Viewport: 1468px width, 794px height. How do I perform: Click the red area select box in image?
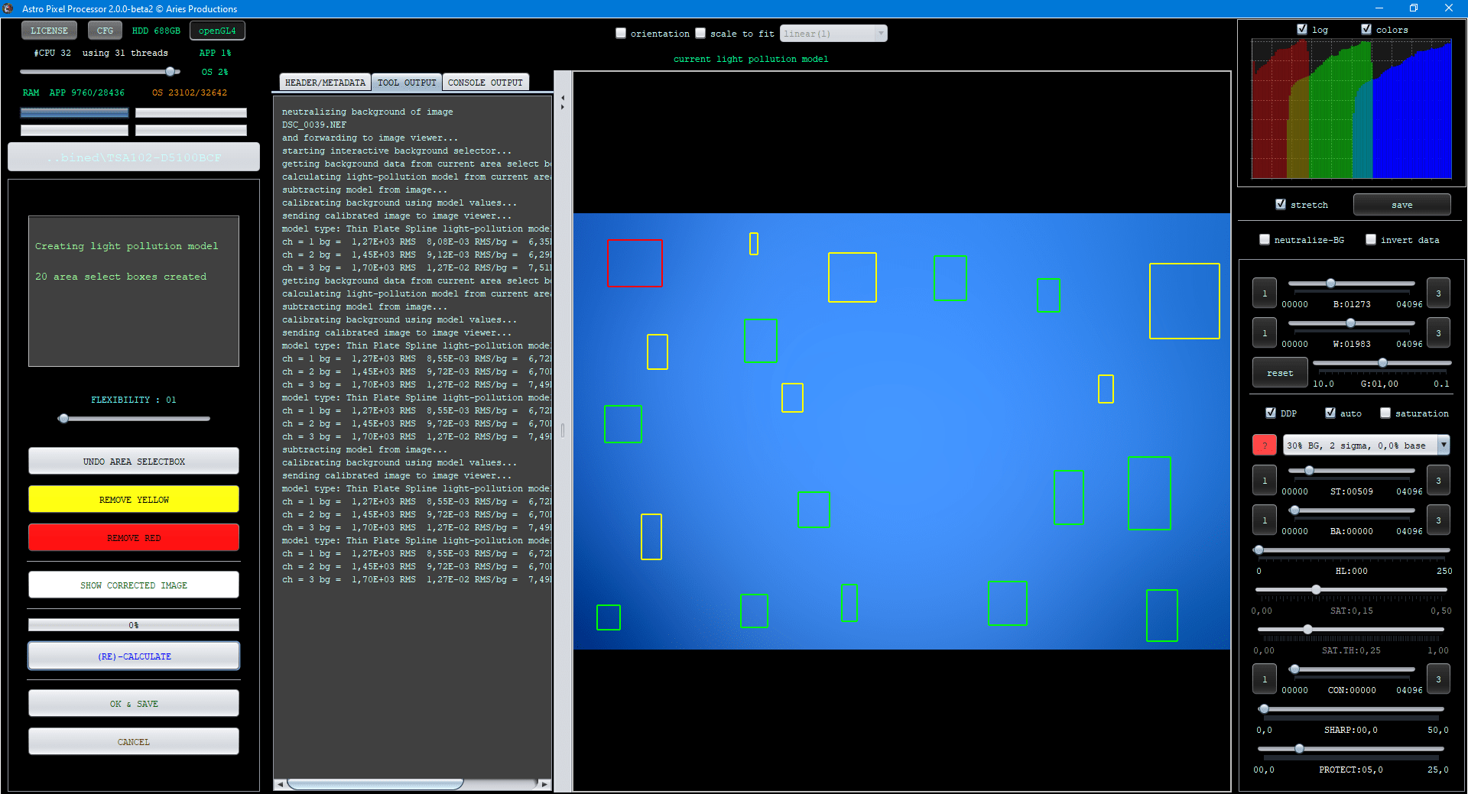(x=635, y=263)
